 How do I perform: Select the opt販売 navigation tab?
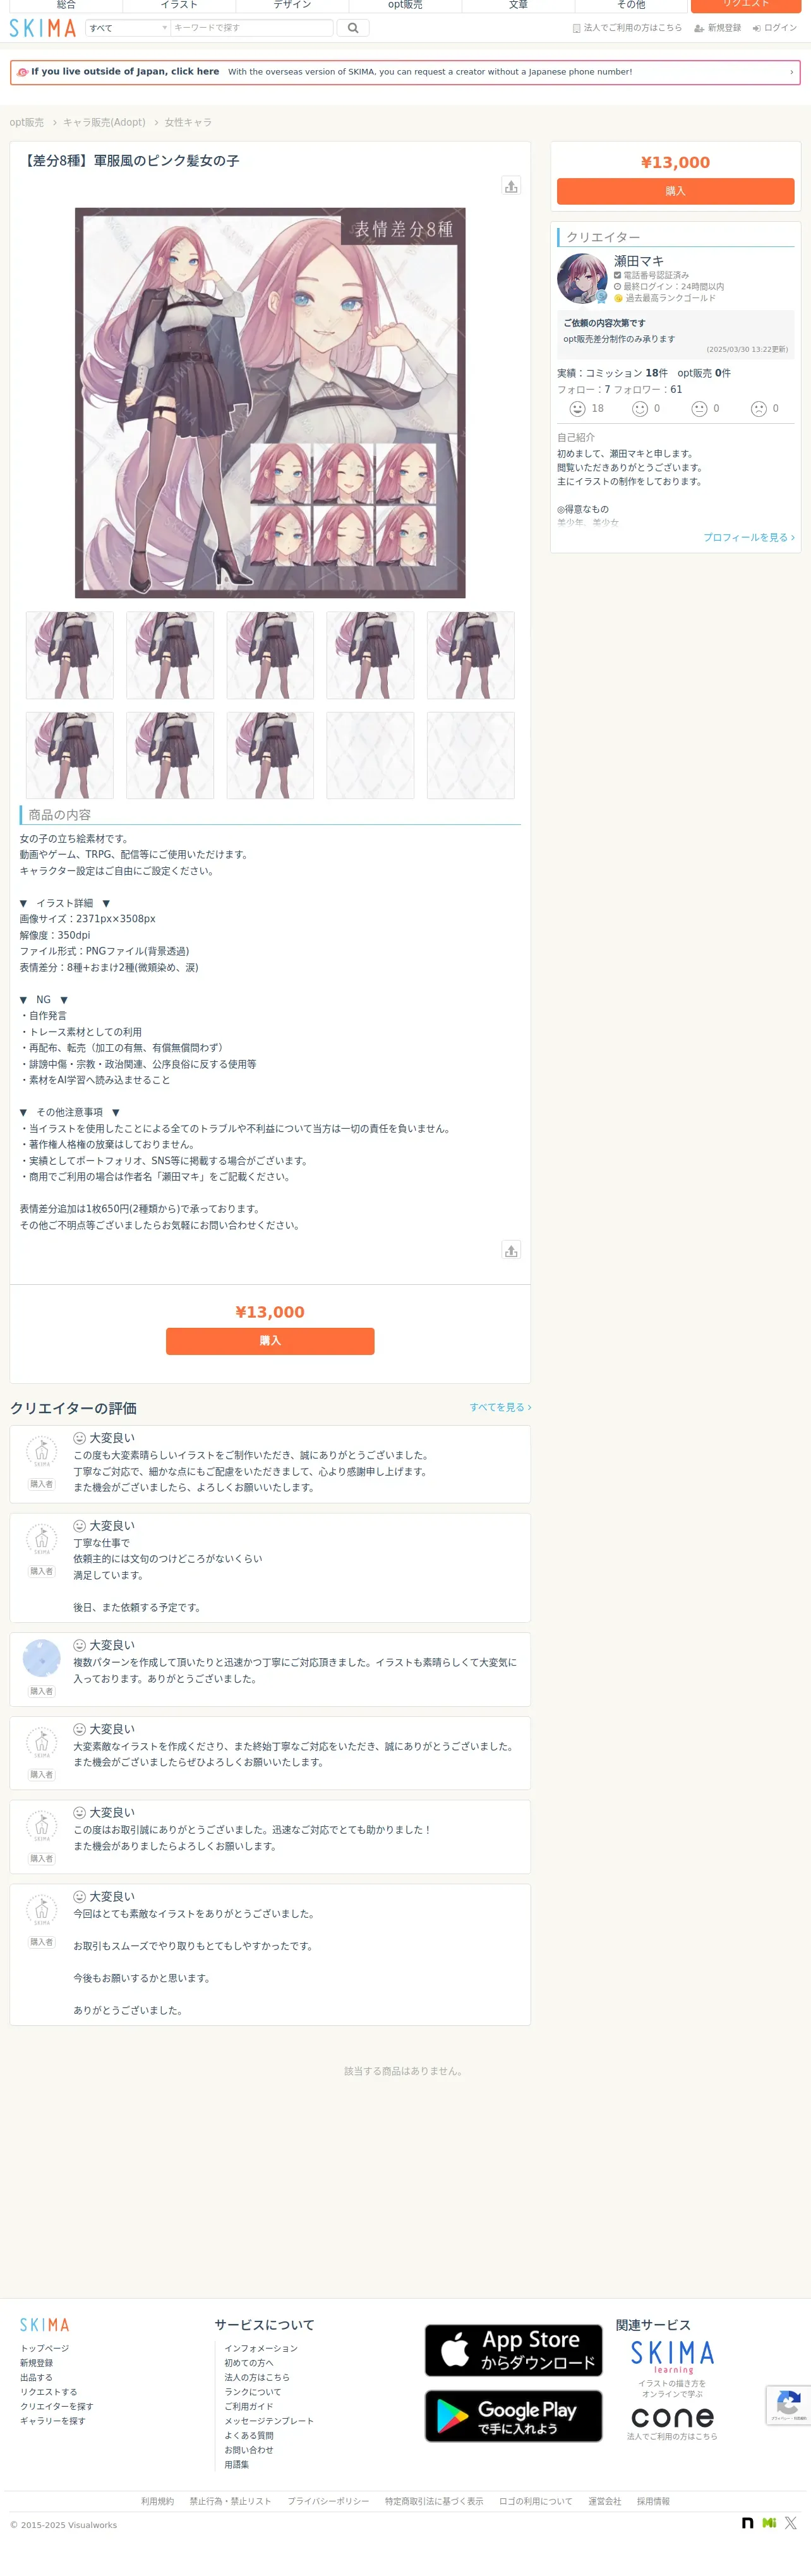coord(405,5)
